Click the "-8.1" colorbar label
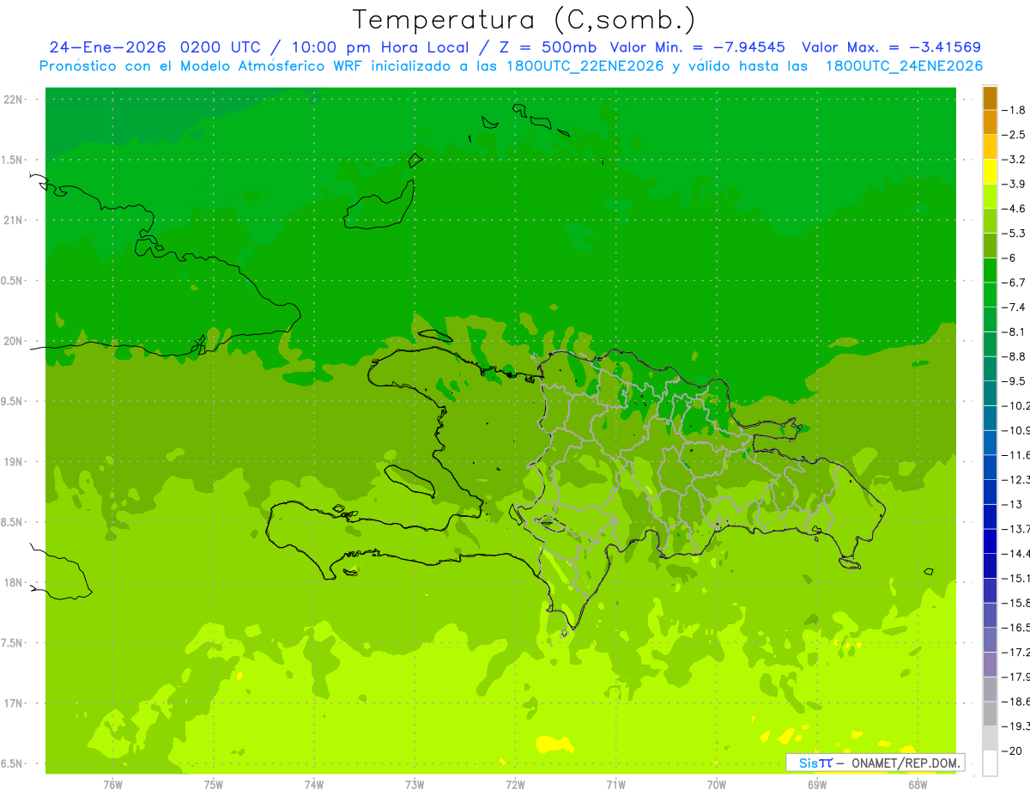1030x796 pixels. 1015,332
